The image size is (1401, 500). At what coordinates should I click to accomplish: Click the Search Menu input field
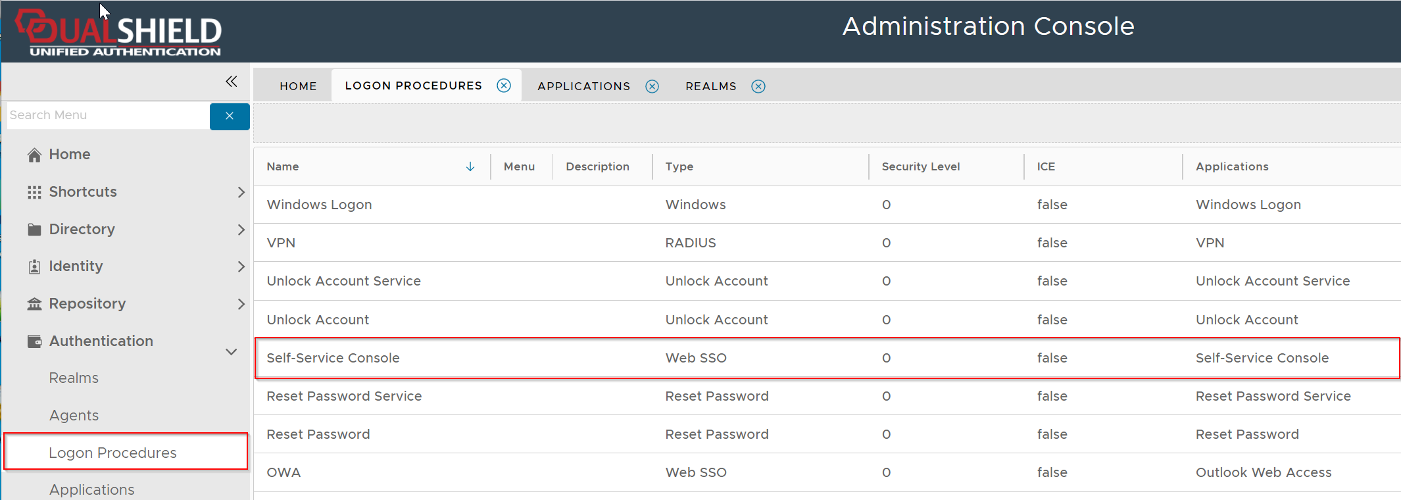pos(107,115)
